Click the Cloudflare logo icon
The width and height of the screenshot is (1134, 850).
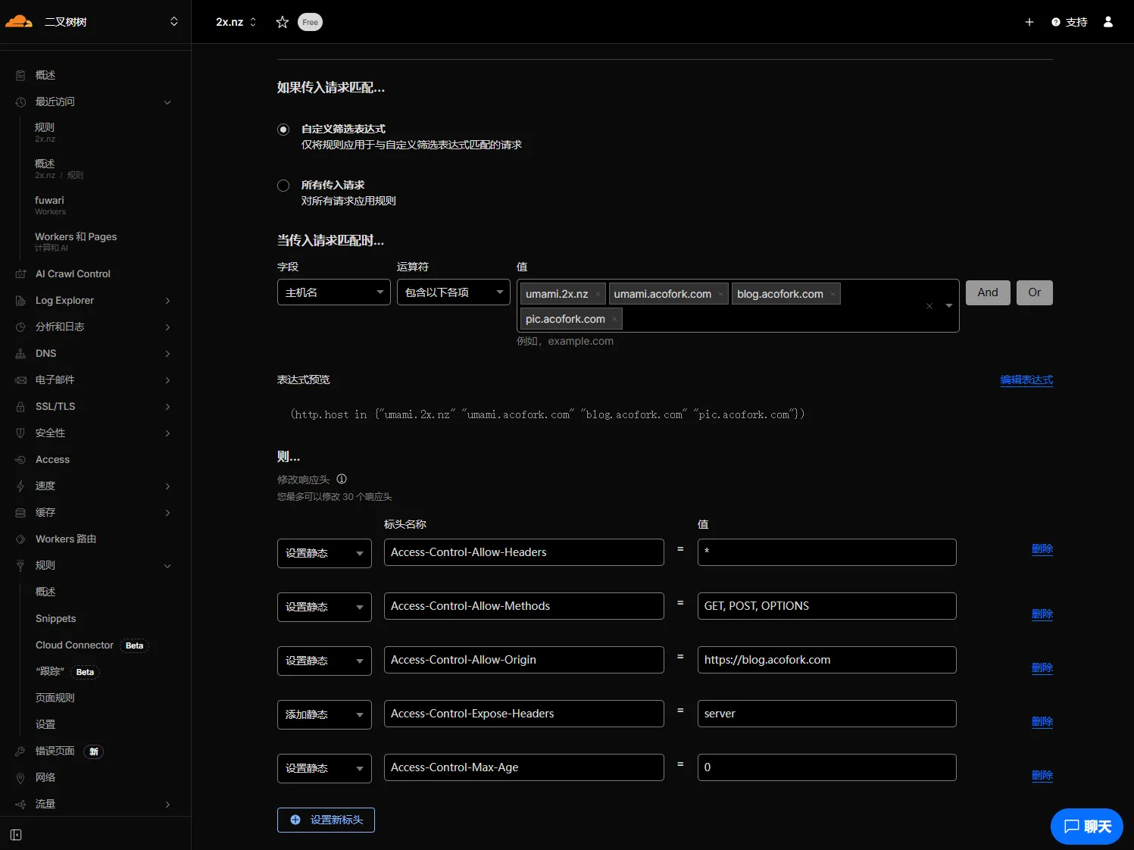coord(19,21)
